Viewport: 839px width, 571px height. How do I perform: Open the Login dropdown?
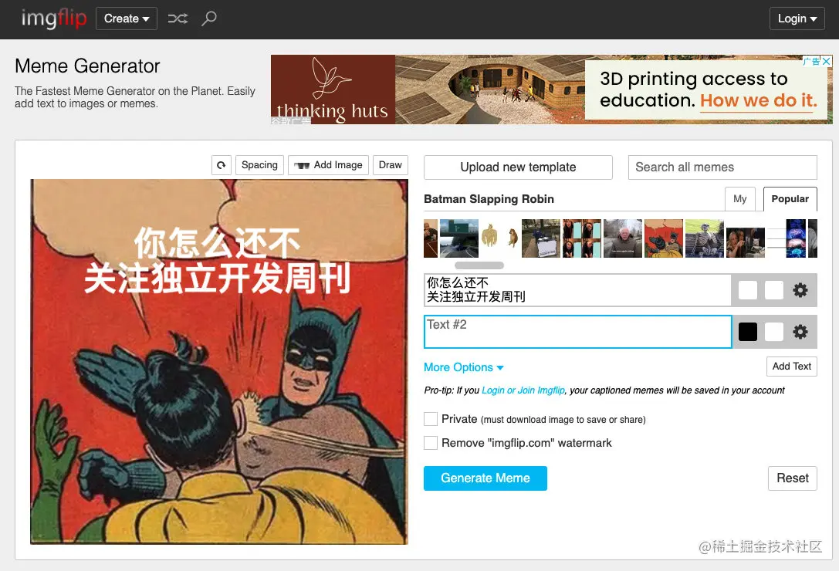797,19
